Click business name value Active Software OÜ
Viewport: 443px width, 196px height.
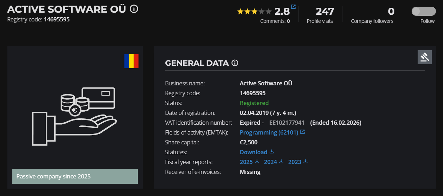click(266, 83)
